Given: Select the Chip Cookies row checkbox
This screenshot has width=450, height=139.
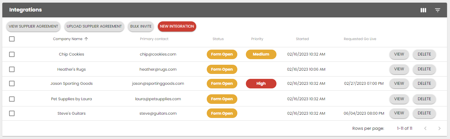Looking at the screenshot, I should 12,54.
